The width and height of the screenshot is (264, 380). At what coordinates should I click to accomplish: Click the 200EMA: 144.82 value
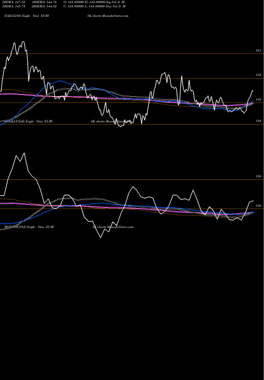(x=44, y=6)
